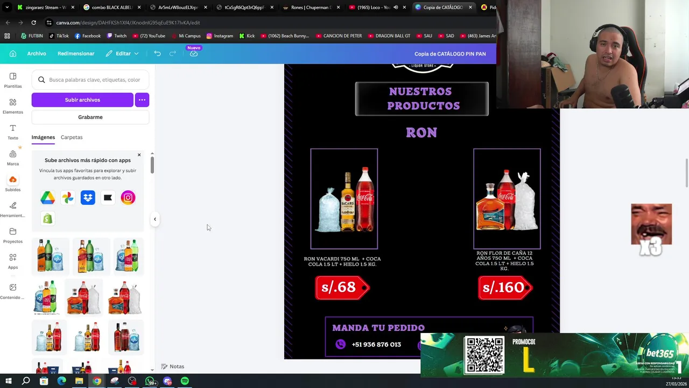
Task: Dismiss the 'Sube archivos más rápido' banner
Action: [139, 155]
